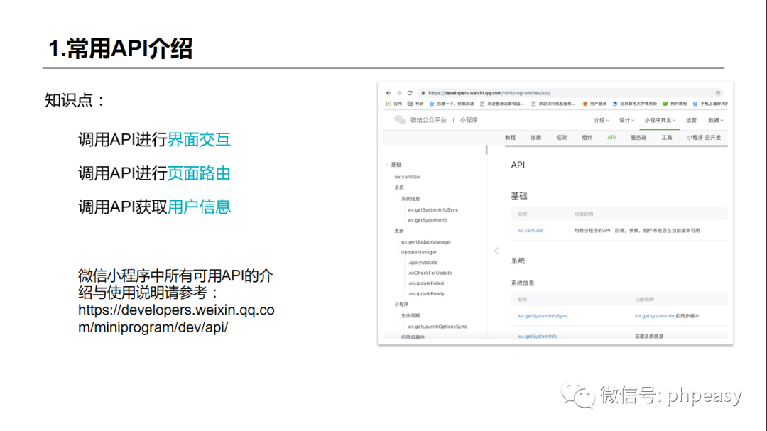Select wx.canIUse in the sidebar tree
767x431 pixels.
click(x=407, y=177)
